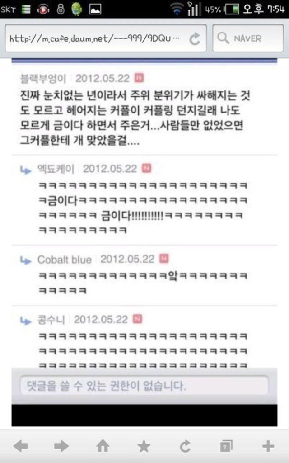Viewport: 289px width, 463px height.
Task: Open the profile of commenter 엑됴케이
Action: [56, 169]
